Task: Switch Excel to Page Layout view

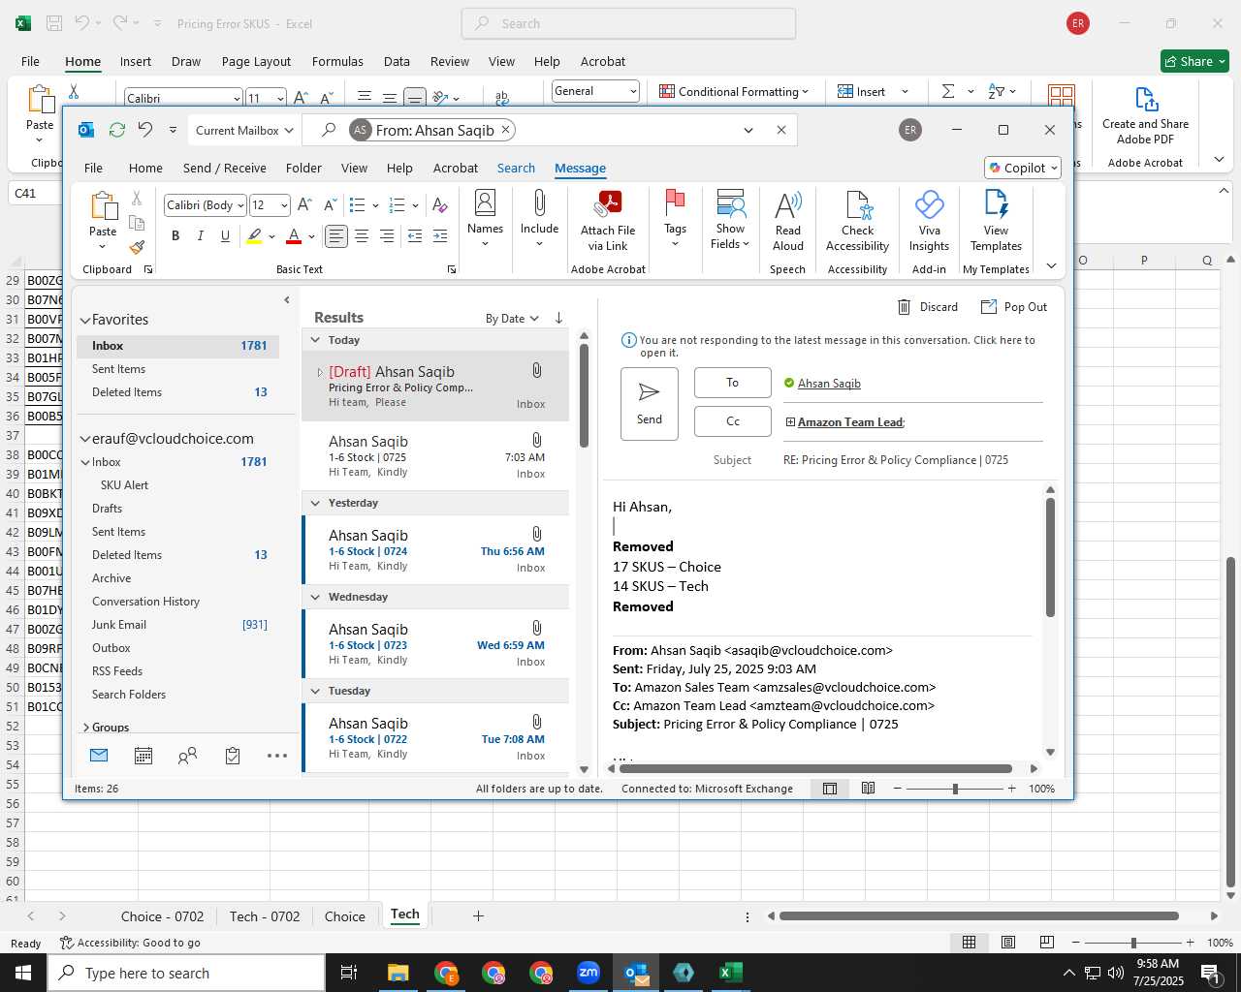Action: [1008, 943]
